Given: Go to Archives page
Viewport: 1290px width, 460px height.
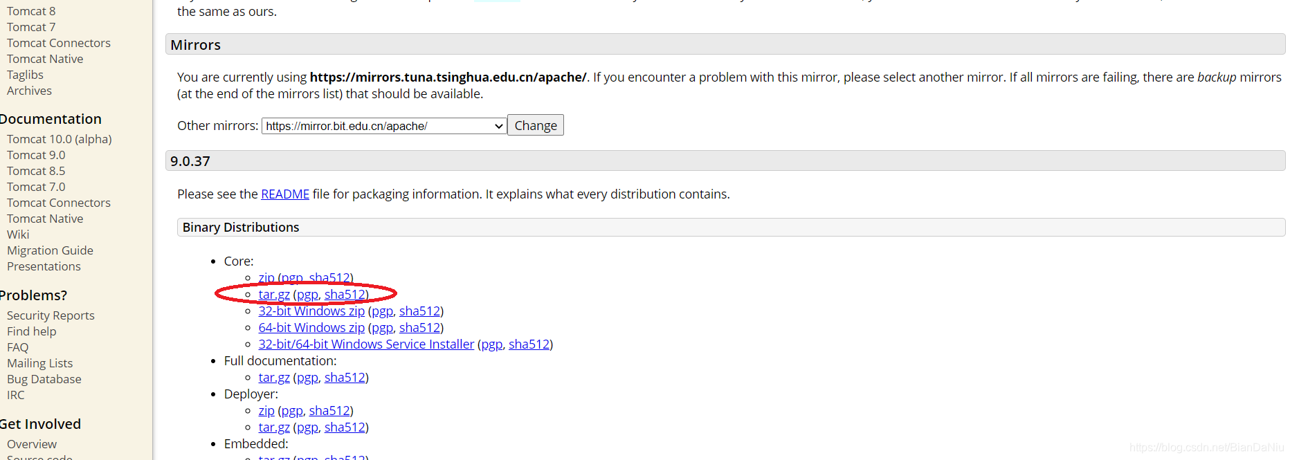Looking at the screenshot, I should point(29,91).
